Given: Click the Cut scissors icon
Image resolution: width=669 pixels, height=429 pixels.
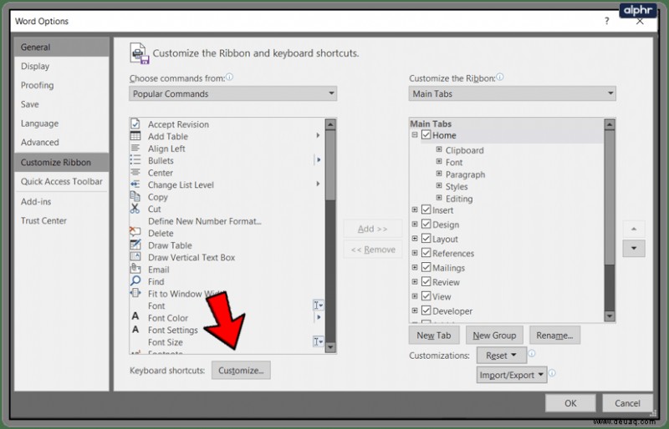Looking at the screenshot, I should tap(135, 209).
